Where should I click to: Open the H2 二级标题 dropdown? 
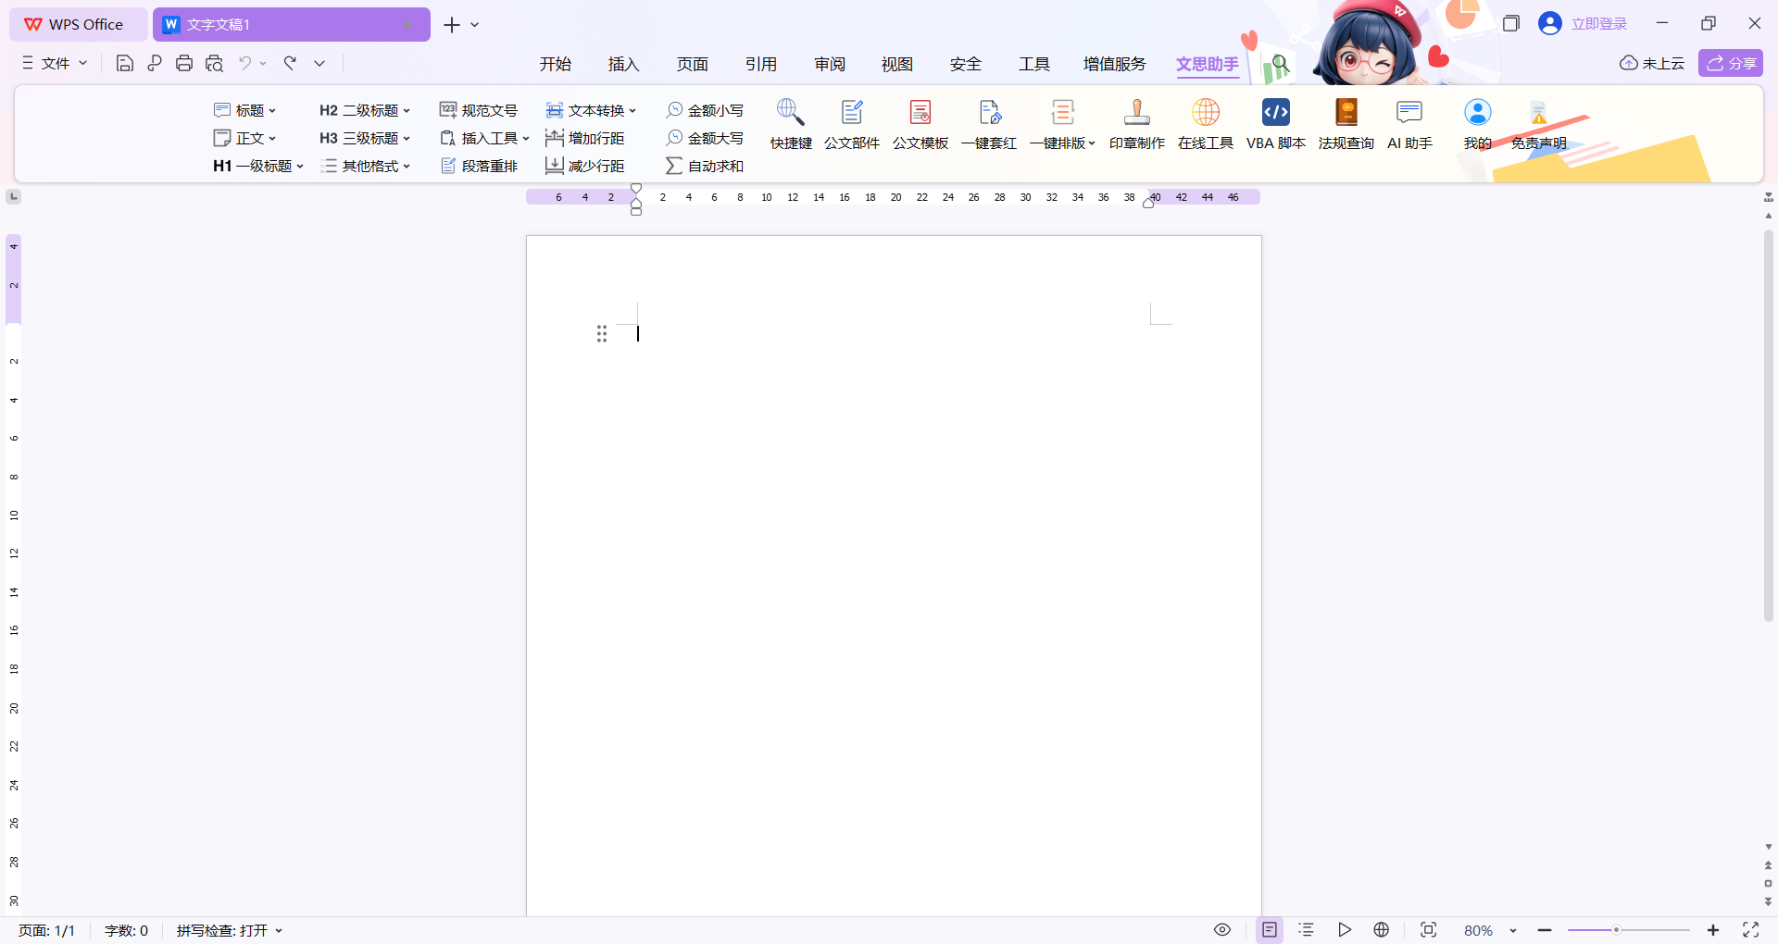(x=364, y=110)
